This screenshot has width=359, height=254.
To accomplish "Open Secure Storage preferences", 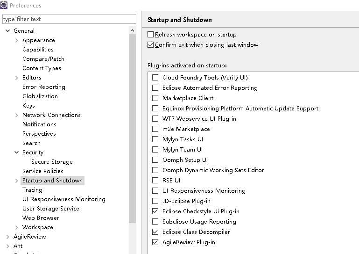I will pyautogui.click(x=52, y=162).
